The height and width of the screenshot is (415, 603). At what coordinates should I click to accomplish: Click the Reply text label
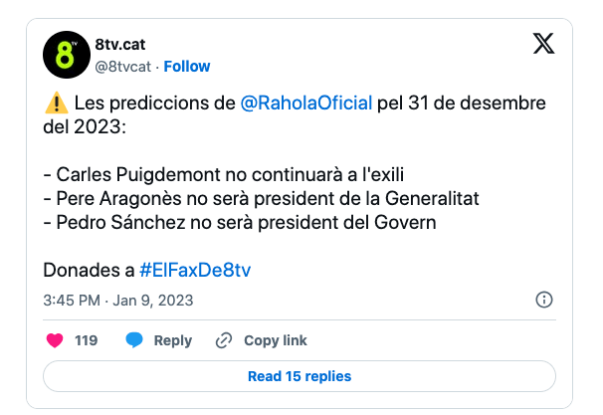tap(172, 340)
